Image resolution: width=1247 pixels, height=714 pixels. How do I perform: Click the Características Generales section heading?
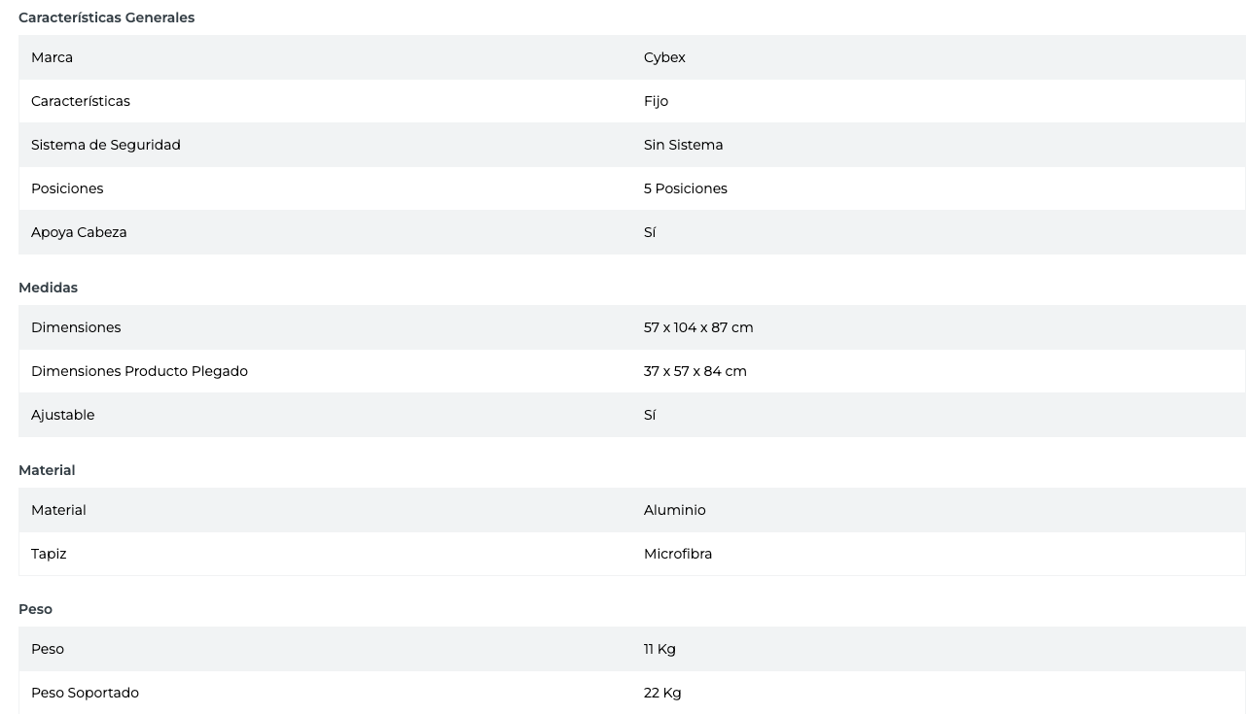[106, 17]
